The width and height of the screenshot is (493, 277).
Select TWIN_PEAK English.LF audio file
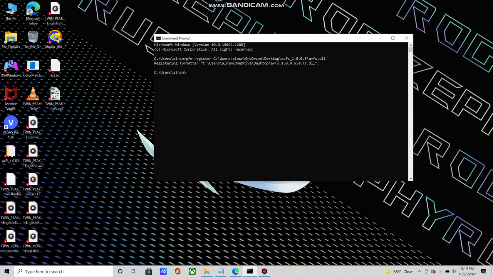tap(33, 185)
